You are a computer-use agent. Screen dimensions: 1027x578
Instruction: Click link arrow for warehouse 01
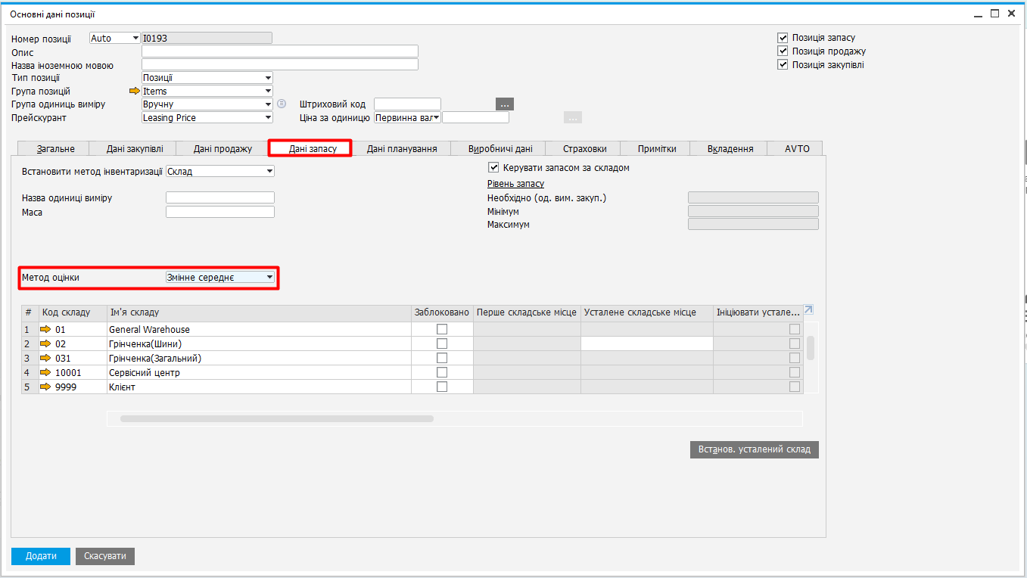(45, 329)
